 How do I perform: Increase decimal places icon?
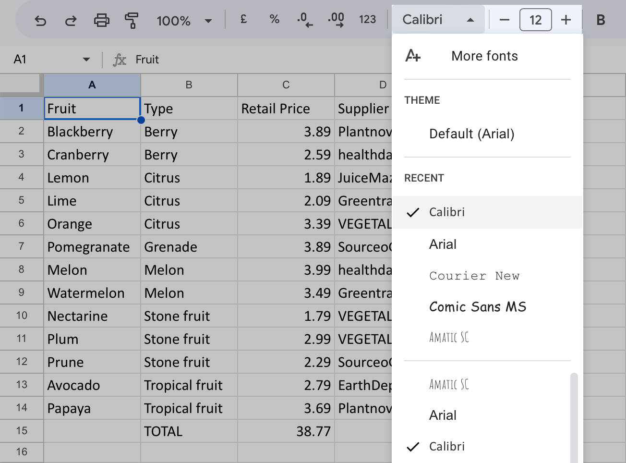coord(336,20)
